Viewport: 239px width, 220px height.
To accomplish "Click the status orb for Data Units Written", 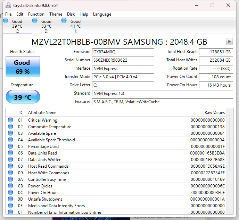I will 10,159.
